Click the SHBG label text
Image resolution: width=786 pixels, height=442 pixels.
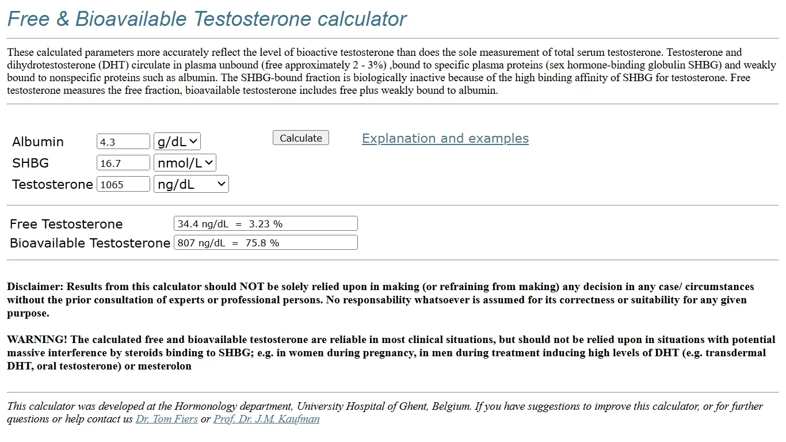(x=30, y=163)
